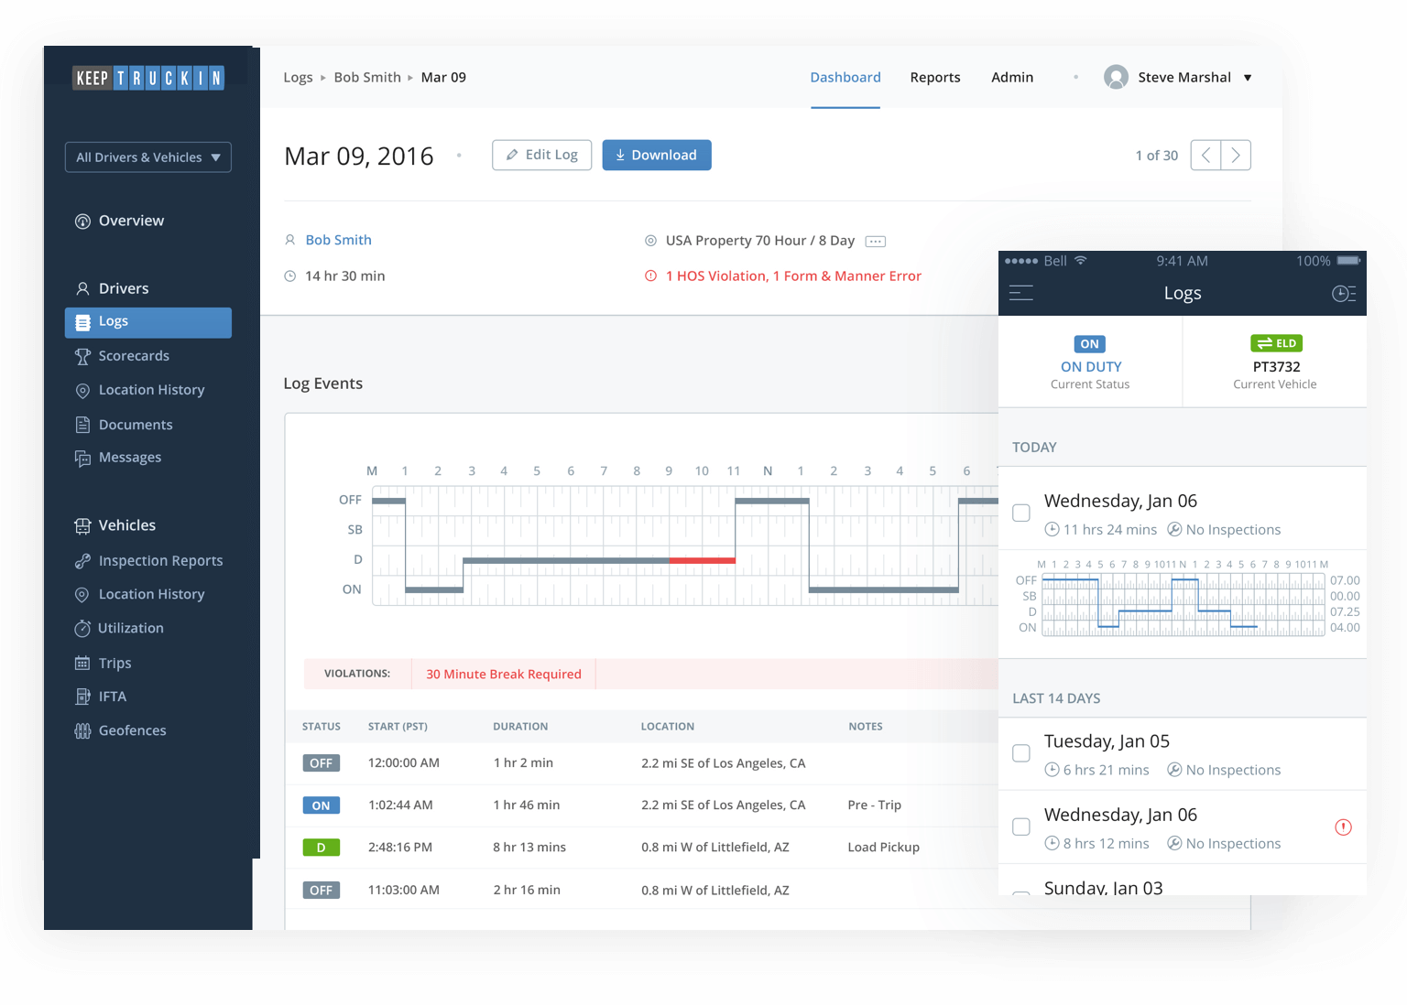
Task: Select Documents from the sidebar
Action: [x=135, y=424]
